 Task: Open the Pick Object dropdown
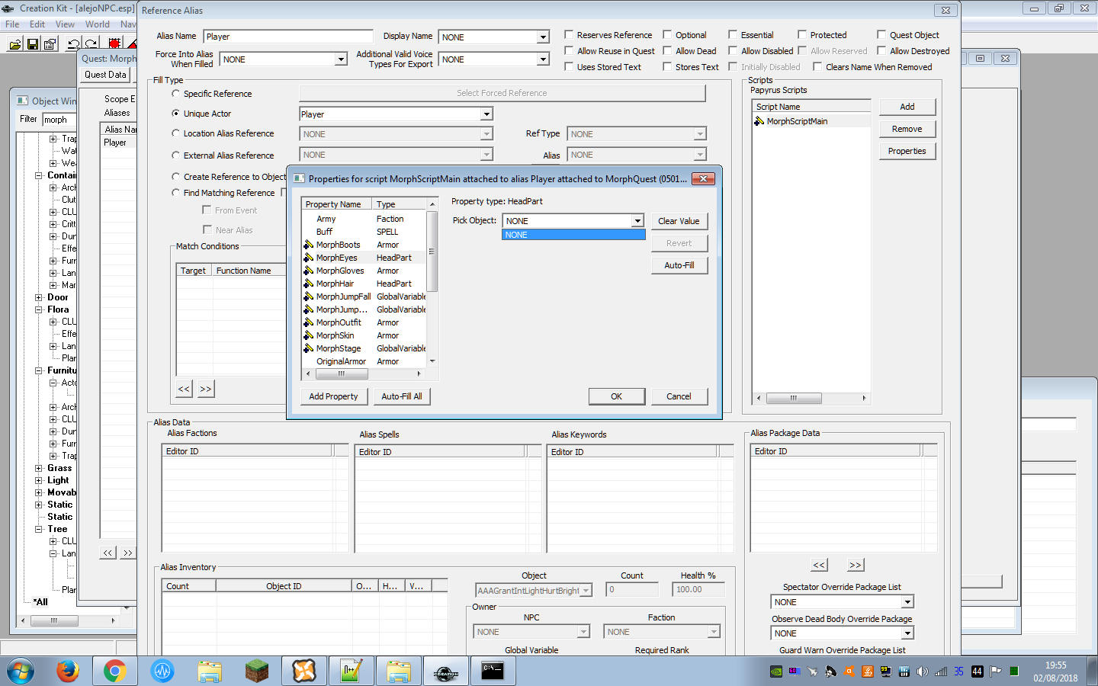(x=637, y=221)
